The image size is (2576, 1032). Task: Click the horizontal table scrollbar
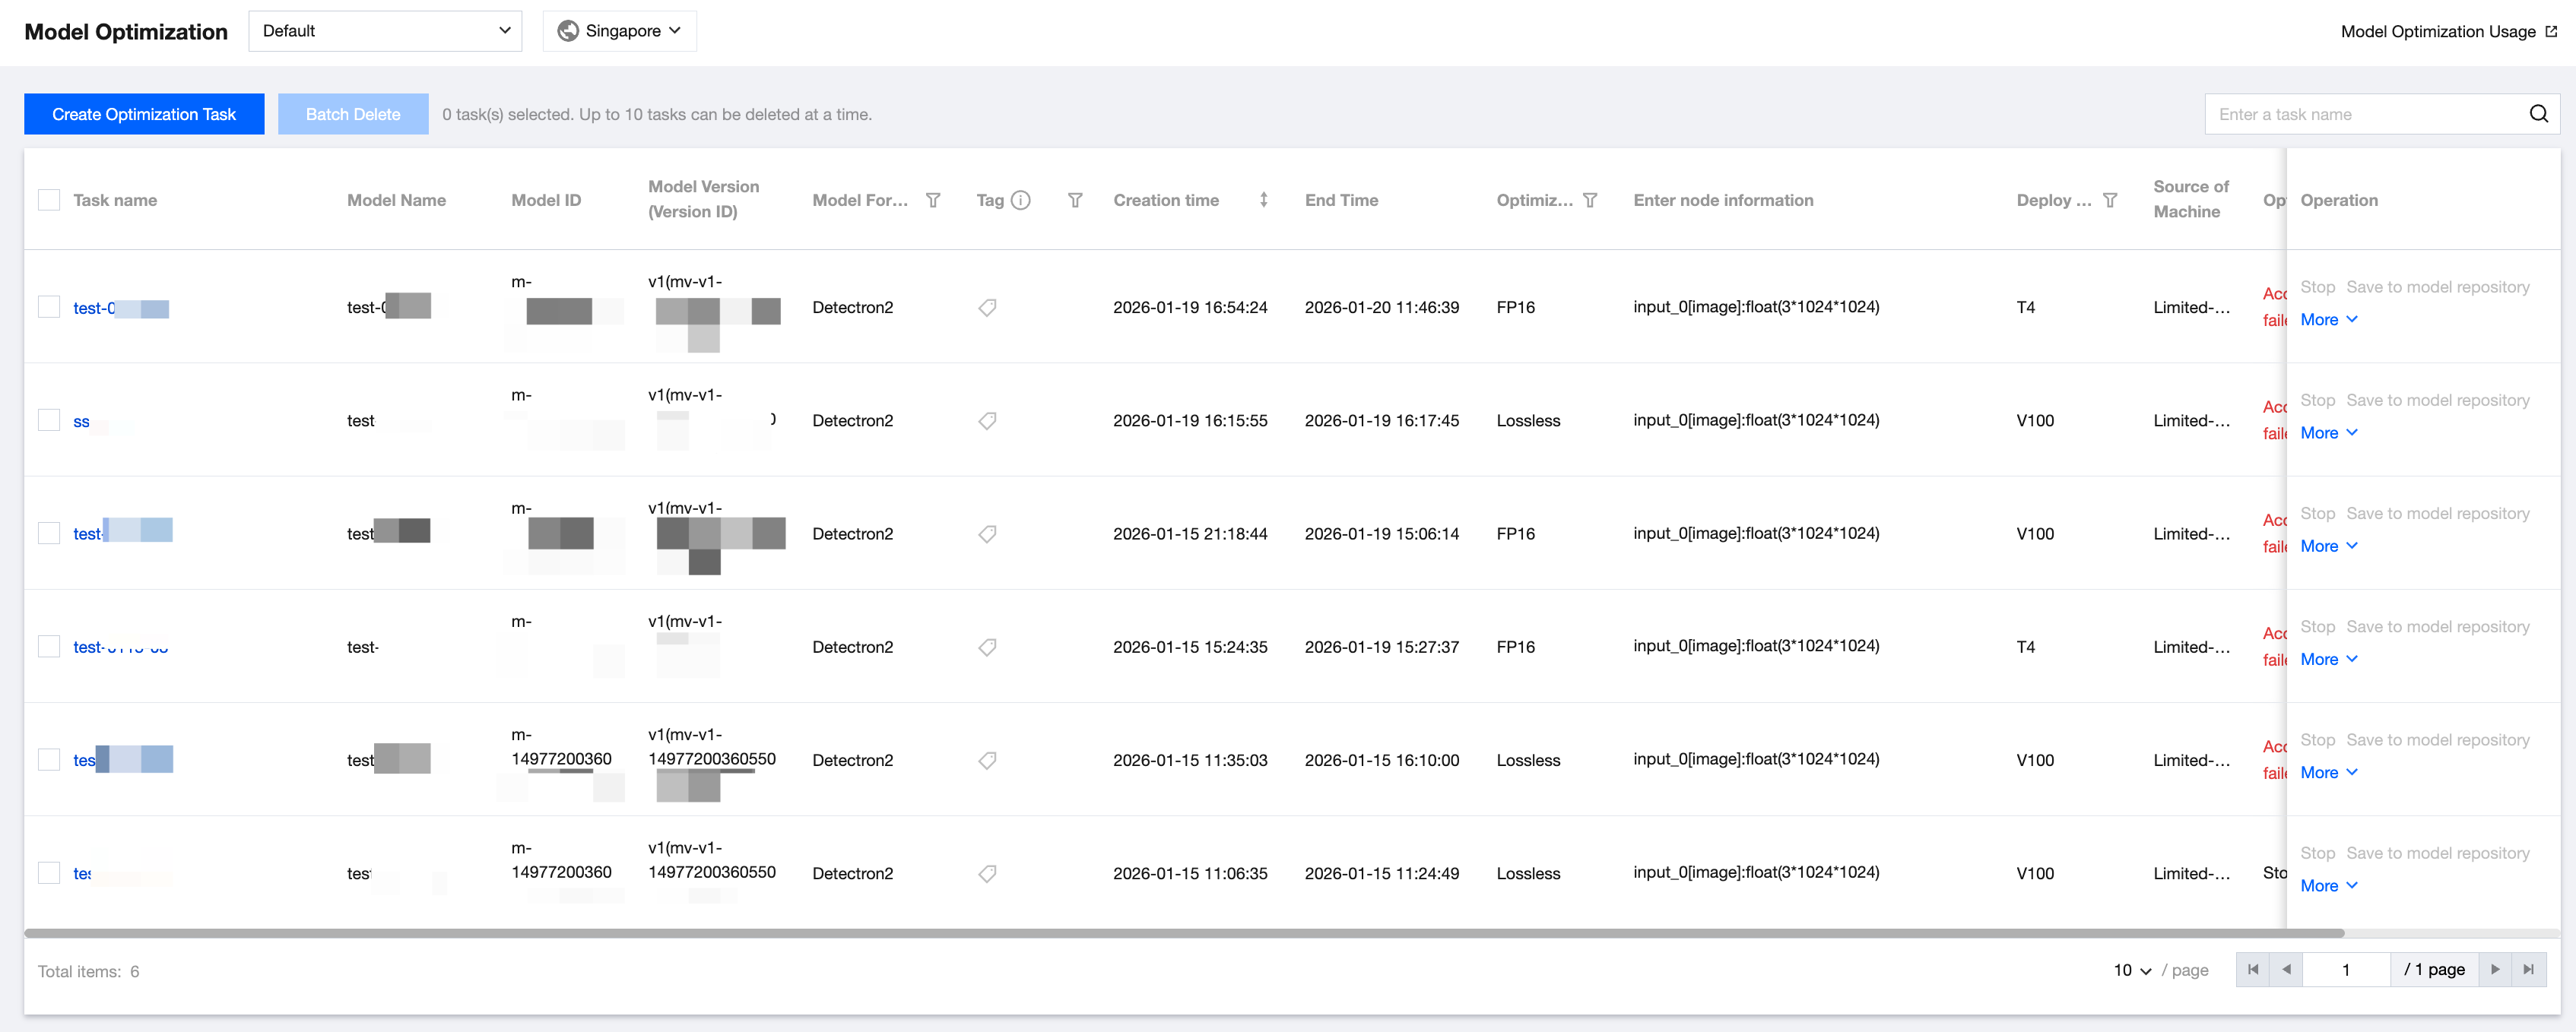[x=1183, y=933]
